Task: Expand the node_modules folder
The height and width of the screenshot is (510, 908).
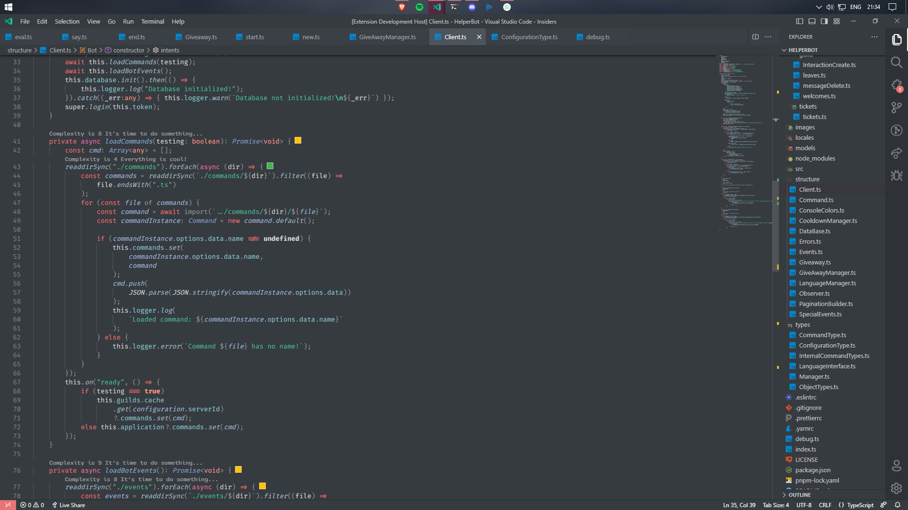Action: coord(815,159)
